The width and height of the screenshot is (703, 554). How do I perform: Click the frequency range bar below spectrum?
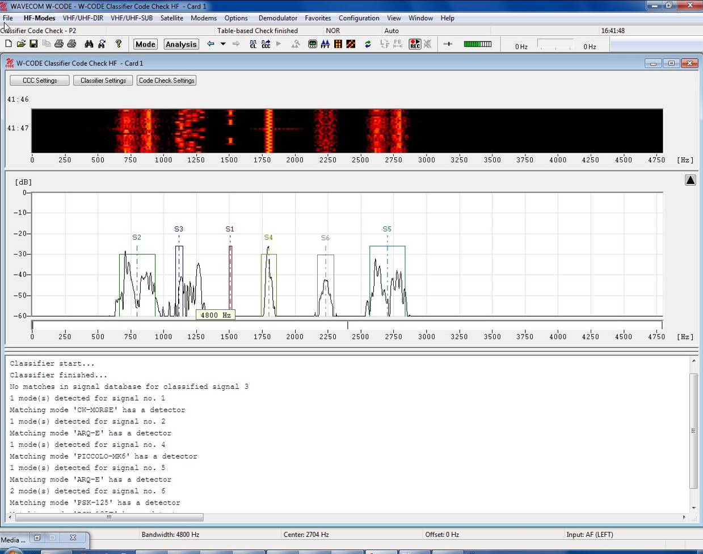(x=347, y=325)
